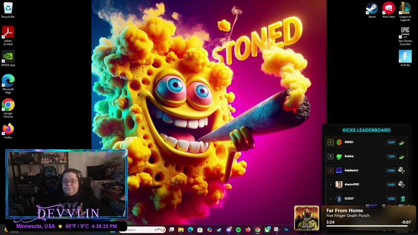The height and width of the screenshot is (235, 418).
Task: Click the Five Finger Death Punch artist name
Action: (348, 216)
